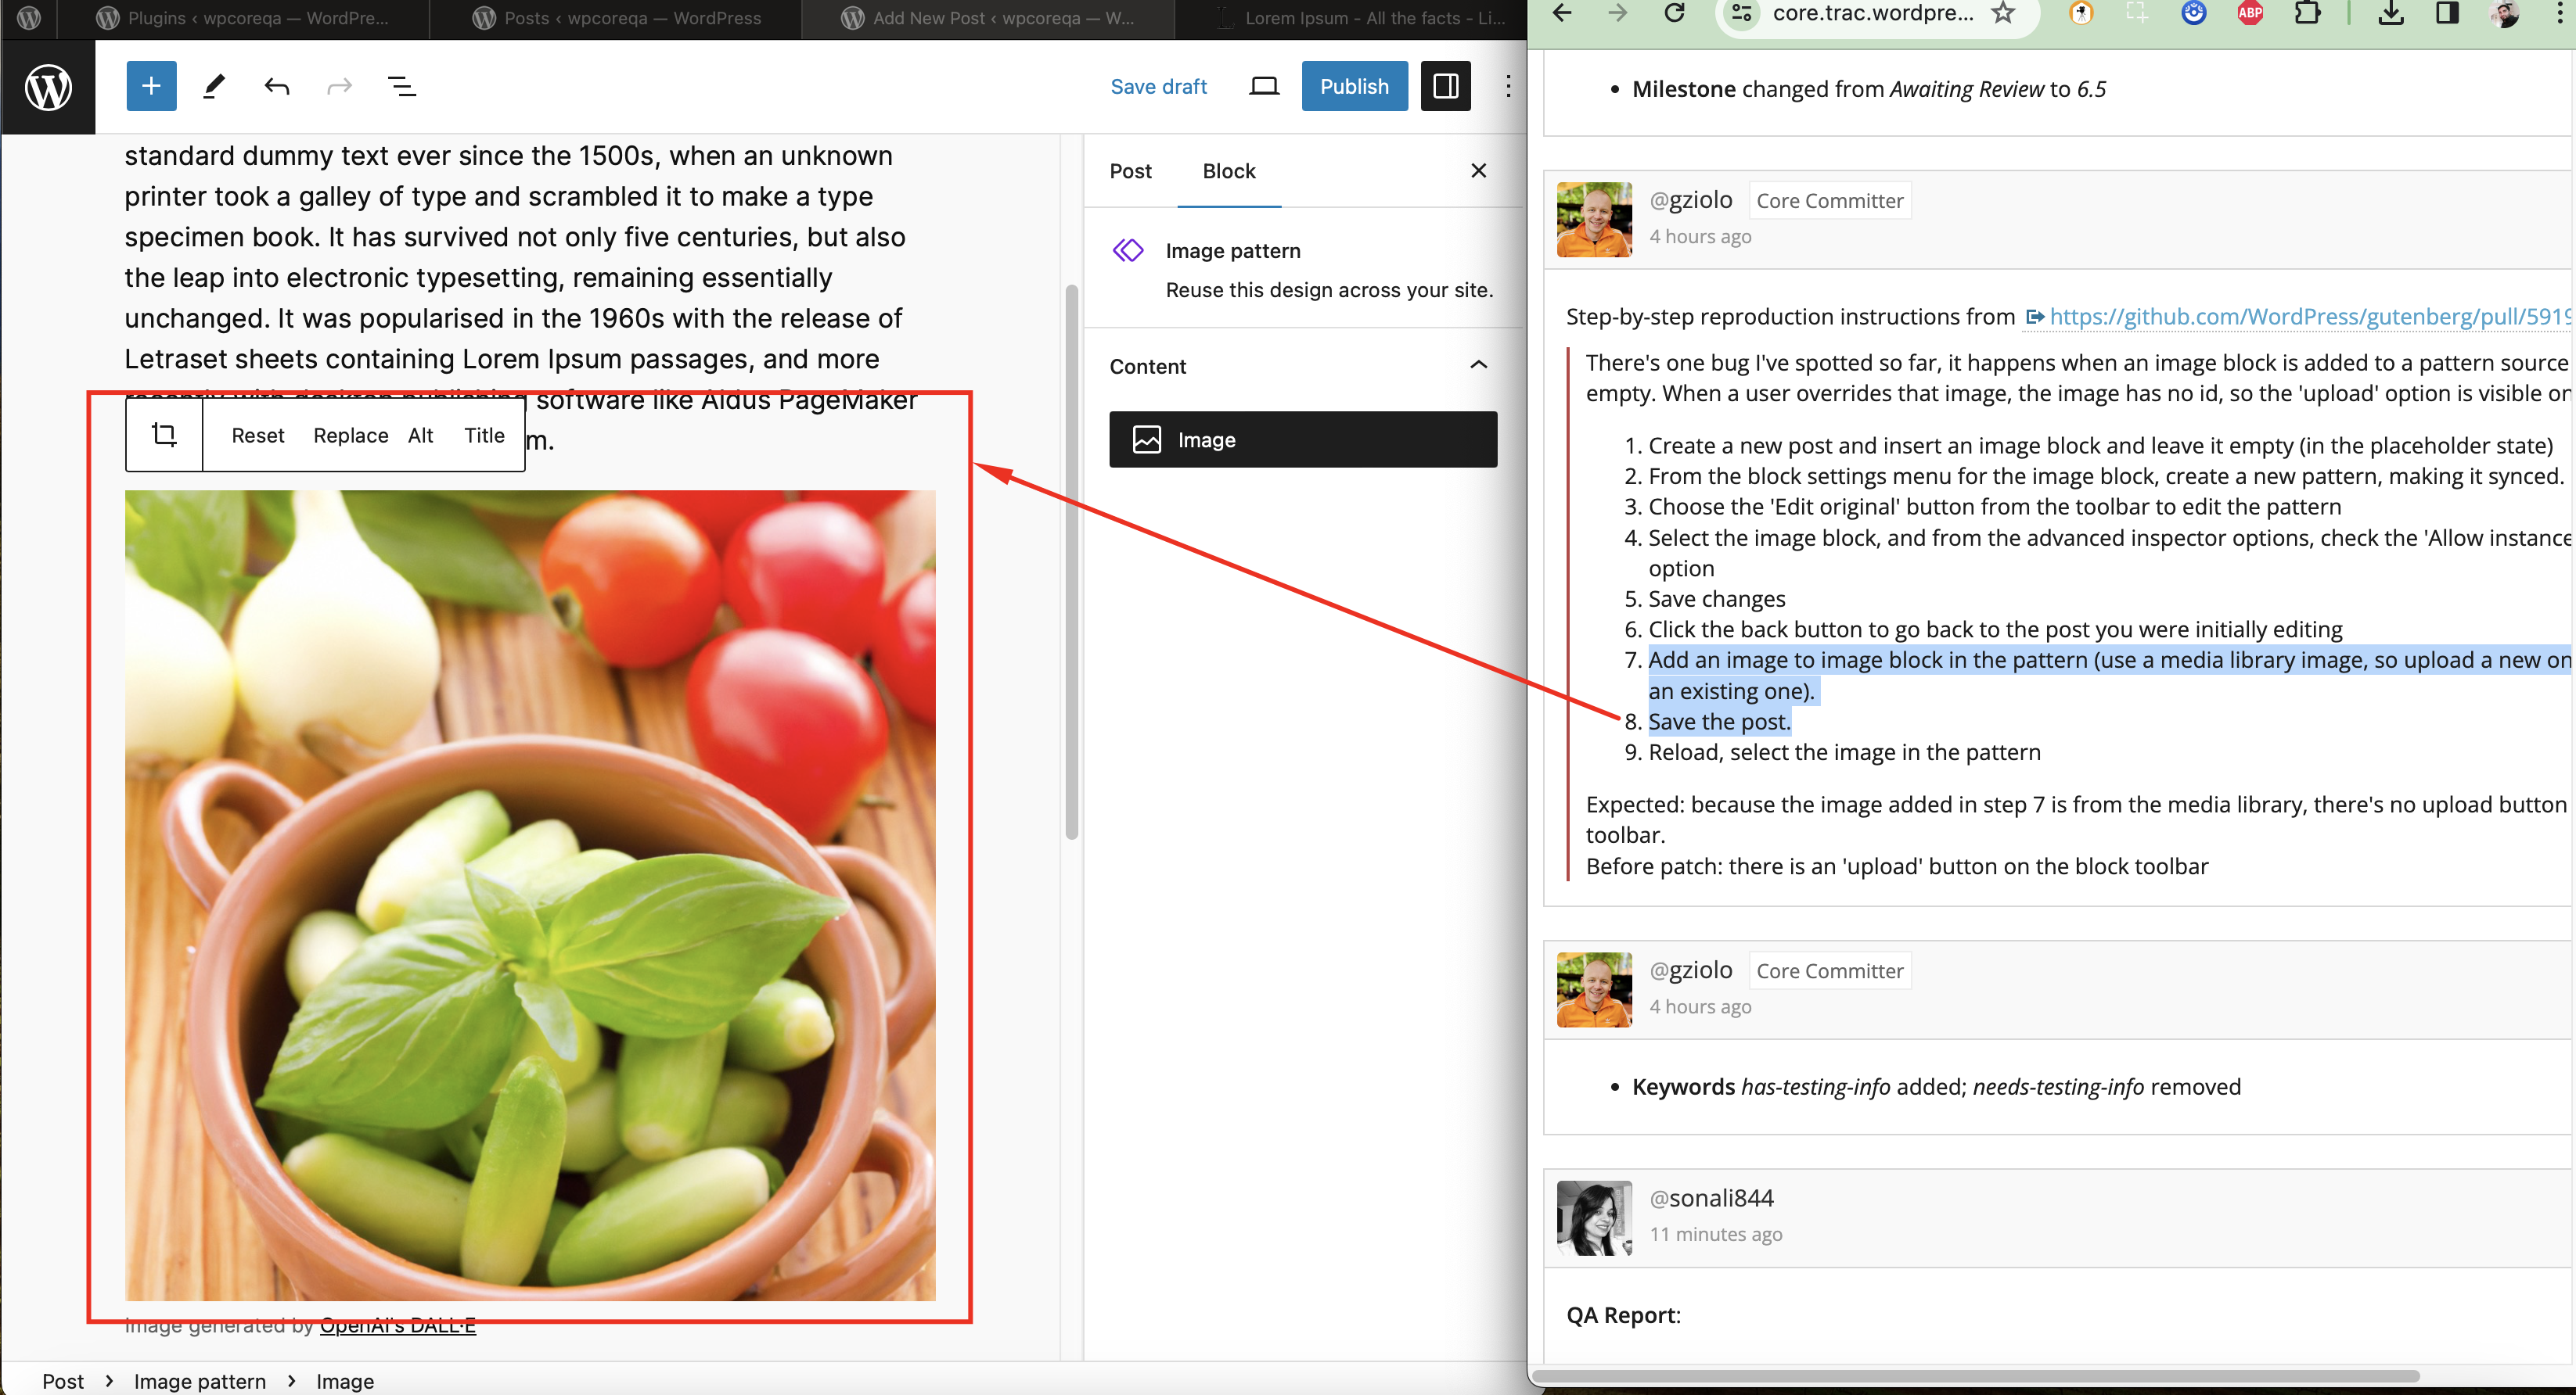Screen dimensions: 2576x1395
Task: Select the Transform/Crop icon on image
Action: 164,435
